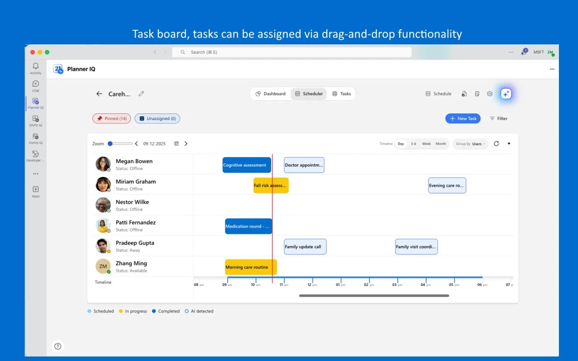Image resolution: width=578 pixels, height=361 pixels.
Task: Open Chat in the sidebar
Action: click(35, 86)
